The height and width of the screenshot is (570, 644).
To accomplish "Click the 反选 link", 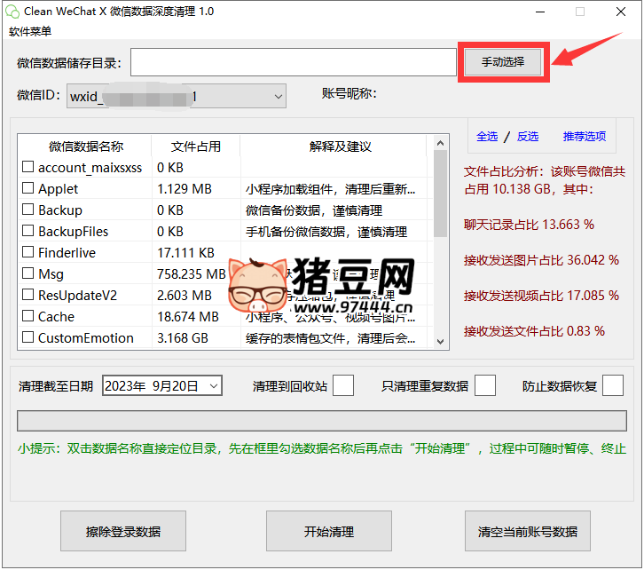I will point(528,137).
